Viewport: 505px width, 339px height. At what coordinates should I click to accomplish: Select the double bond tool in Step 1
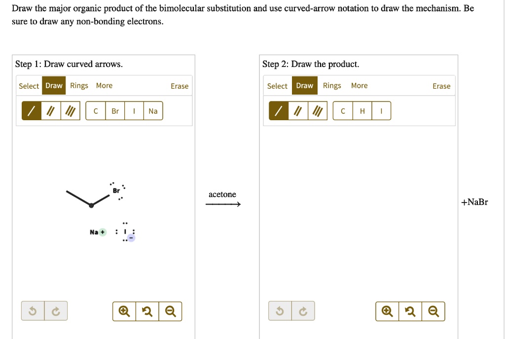click(x=50, y=110)
